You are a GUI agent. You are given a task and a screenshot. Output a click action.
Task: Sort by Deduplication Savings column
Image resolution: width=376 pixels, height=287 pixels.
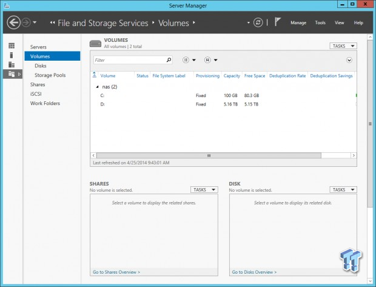click(x=331, y=76)
